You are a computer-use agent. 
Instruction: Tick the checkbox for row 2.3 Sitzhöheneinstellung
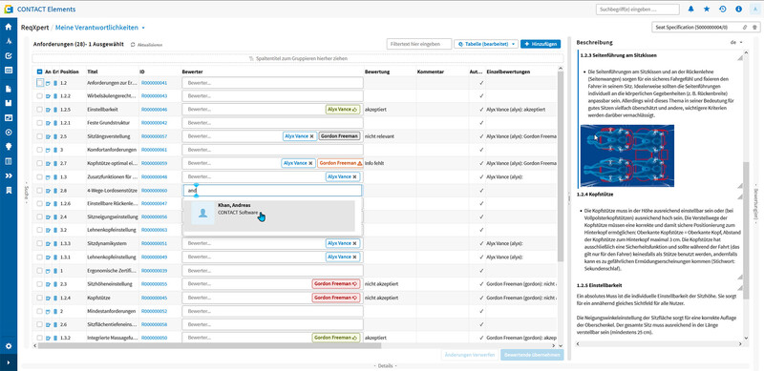click(39, 284)
